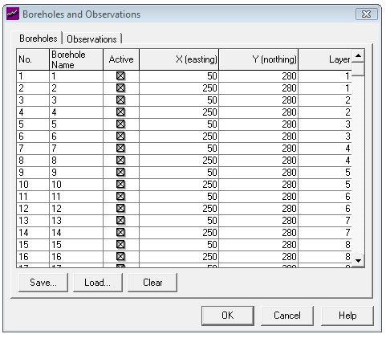The height and width of the screenshot is (338, 386).
Task: Click the X (easting) column header
Action: pos(179,59)
